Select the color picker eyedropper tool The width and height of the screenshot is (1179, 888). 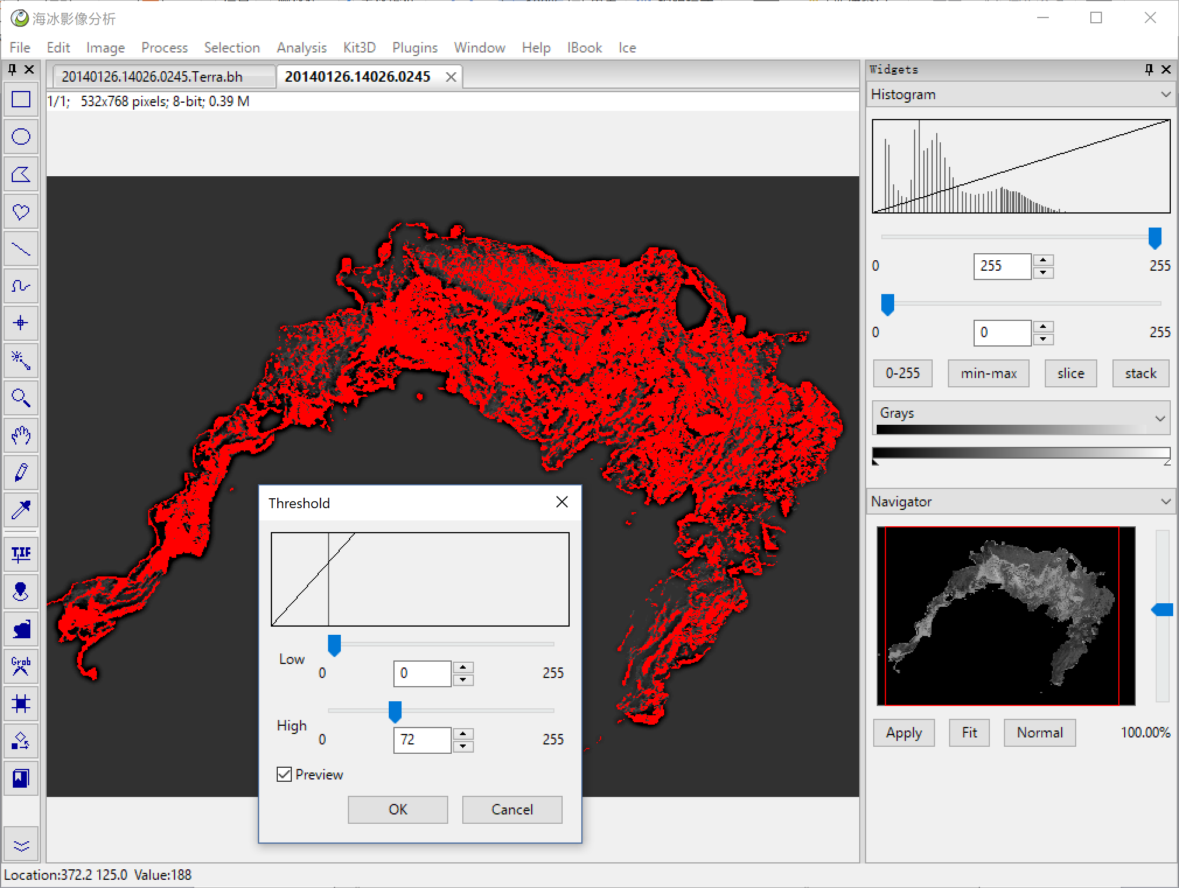21,510
